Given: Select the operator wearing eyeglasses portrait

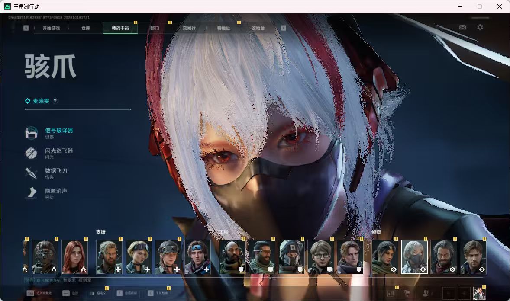Looking at the screenshot, I should pyautogui.click(x=321, y=257).
